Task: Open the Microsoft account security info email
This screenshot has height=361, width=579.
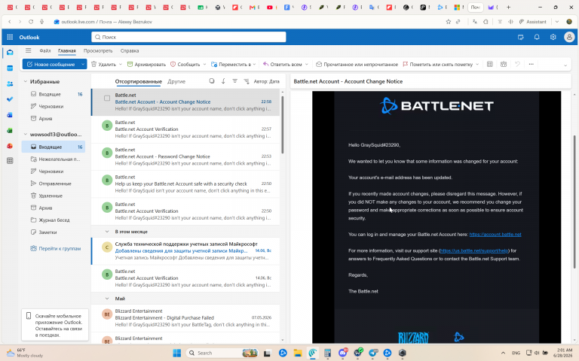Action: pyautogui.click(x=185, y=251)
